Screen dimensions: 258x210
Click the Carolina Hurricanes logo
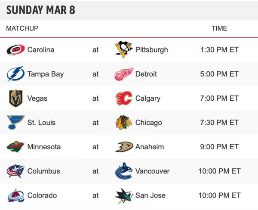pos(15,50)
